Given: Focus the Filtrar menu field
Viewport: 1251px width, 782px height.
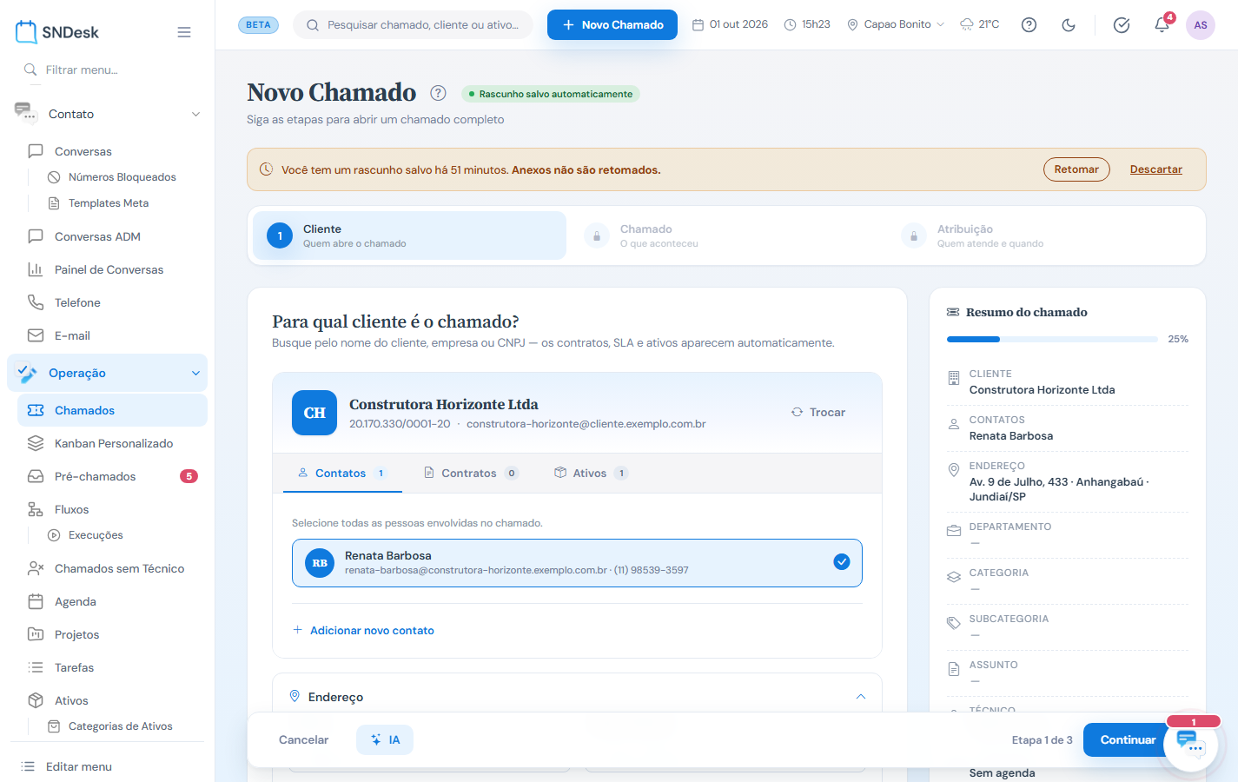Looking at the screenshot, I should tap(108, 70).
